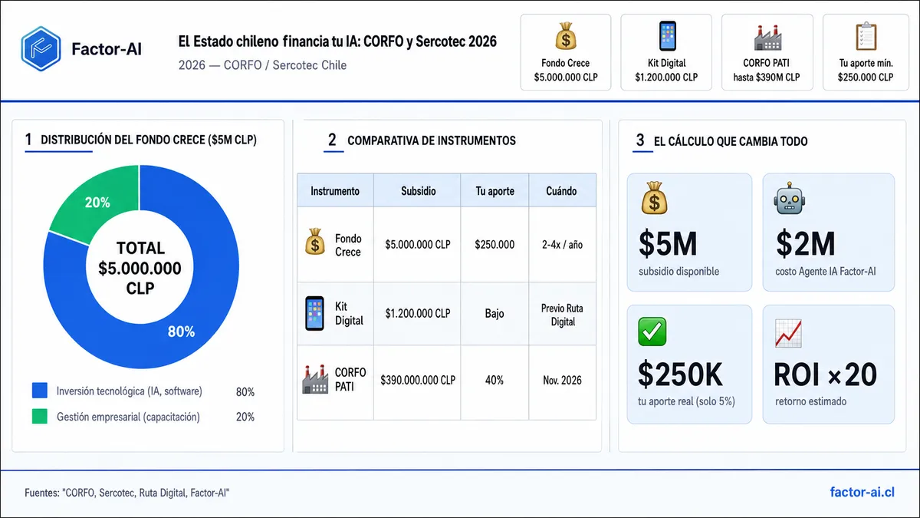
Task: Click the Kit Digital $1.200.000 CLP header card
Action: 666,52
